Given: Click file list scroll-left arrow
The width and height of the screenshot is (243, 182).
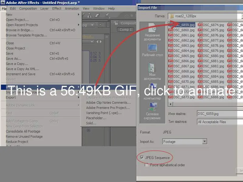Looking at the screenshot, I should tap(171, 104).
